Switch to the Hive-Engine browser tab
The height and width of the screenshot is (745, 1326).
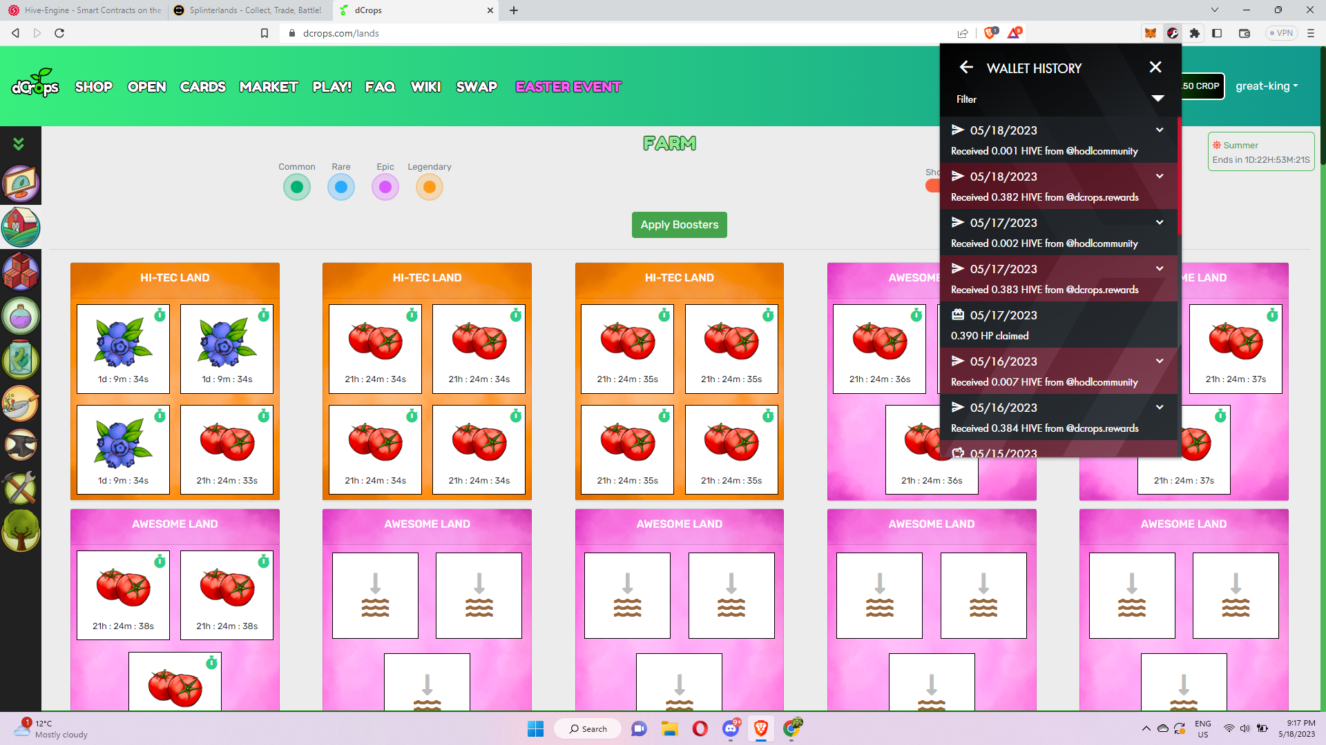84,10
